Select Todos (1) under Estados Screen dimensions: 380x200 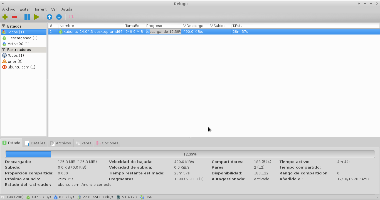(24, 32)
